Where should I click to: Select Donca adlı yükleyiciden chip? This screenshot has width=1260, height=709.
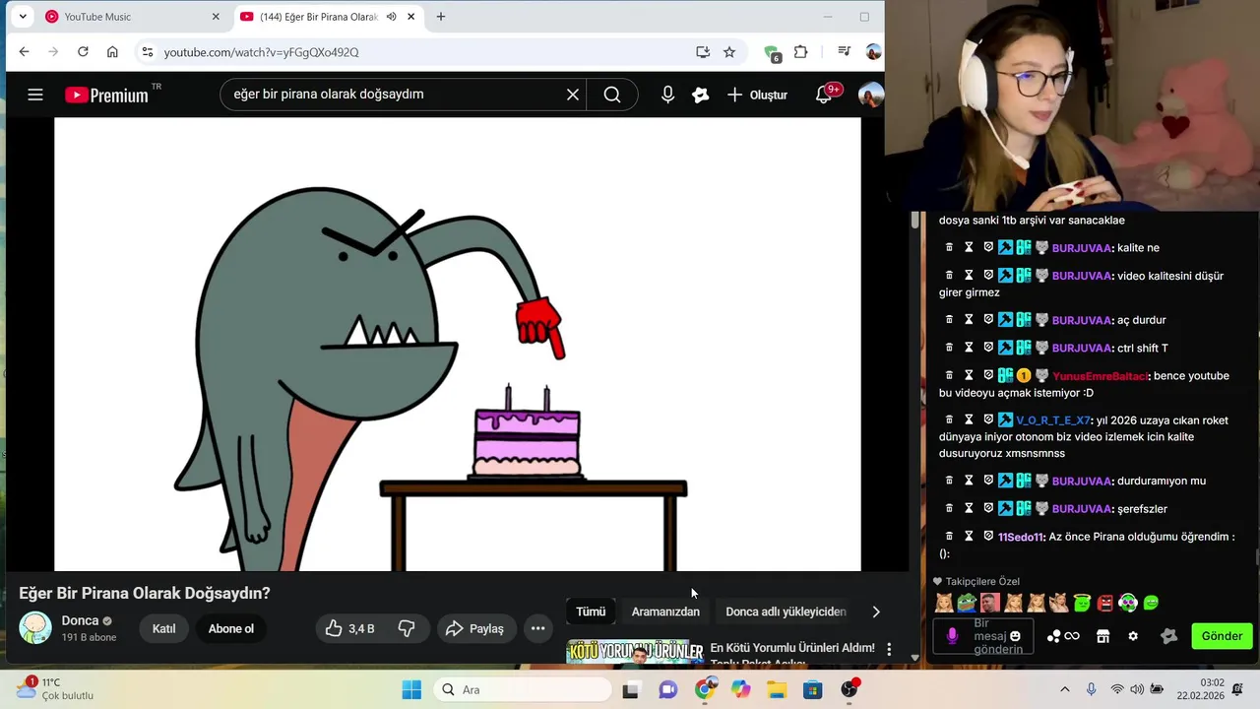click(x=786, y=612)
